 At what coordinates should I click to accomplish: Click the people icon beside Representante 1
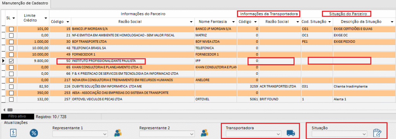(x=118, y=133)
